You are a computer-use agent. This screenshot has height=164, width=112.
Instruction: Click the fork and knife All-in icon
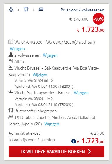(11, 61)
